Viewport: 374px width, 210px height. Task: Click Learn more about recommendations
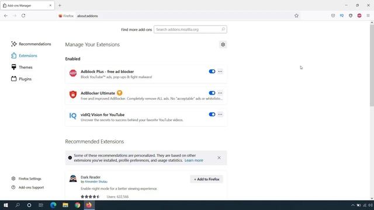193,160
